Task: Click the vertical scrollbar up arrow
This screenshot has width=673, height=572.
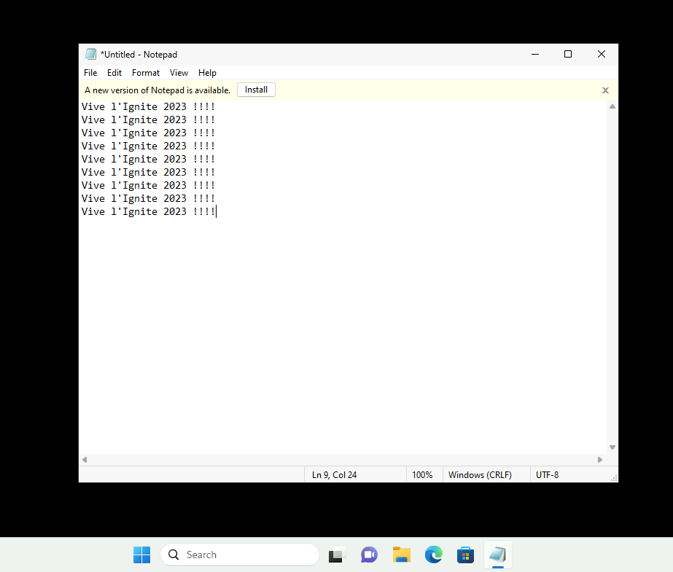Action: [612, 106]
